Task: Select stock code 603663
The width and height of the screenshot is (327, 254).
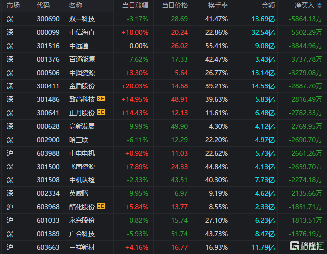Action: (x=48, y=247)
